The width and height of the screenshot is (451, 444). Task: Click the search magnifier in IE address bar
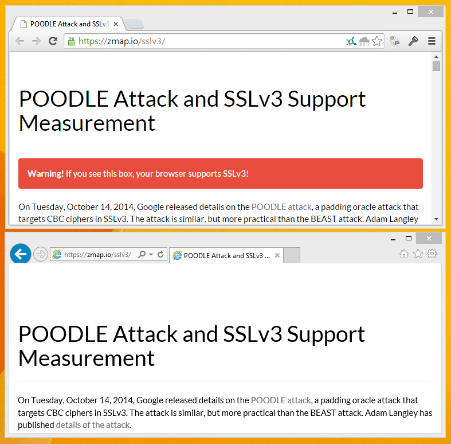coord(142,254)
